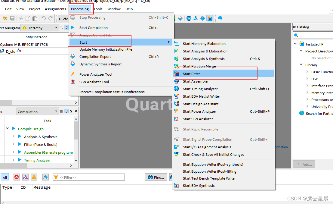Viewport: 333px width, 204px height.
Task: Run the Compile Design play icon
Action: coord(14,128)
